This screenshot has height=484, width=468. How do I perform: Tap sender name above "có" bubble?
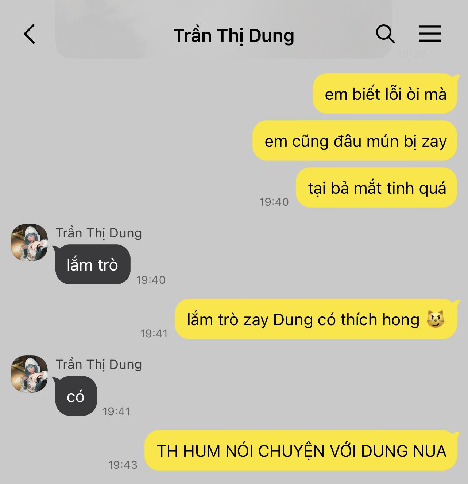tap(99, 365)
